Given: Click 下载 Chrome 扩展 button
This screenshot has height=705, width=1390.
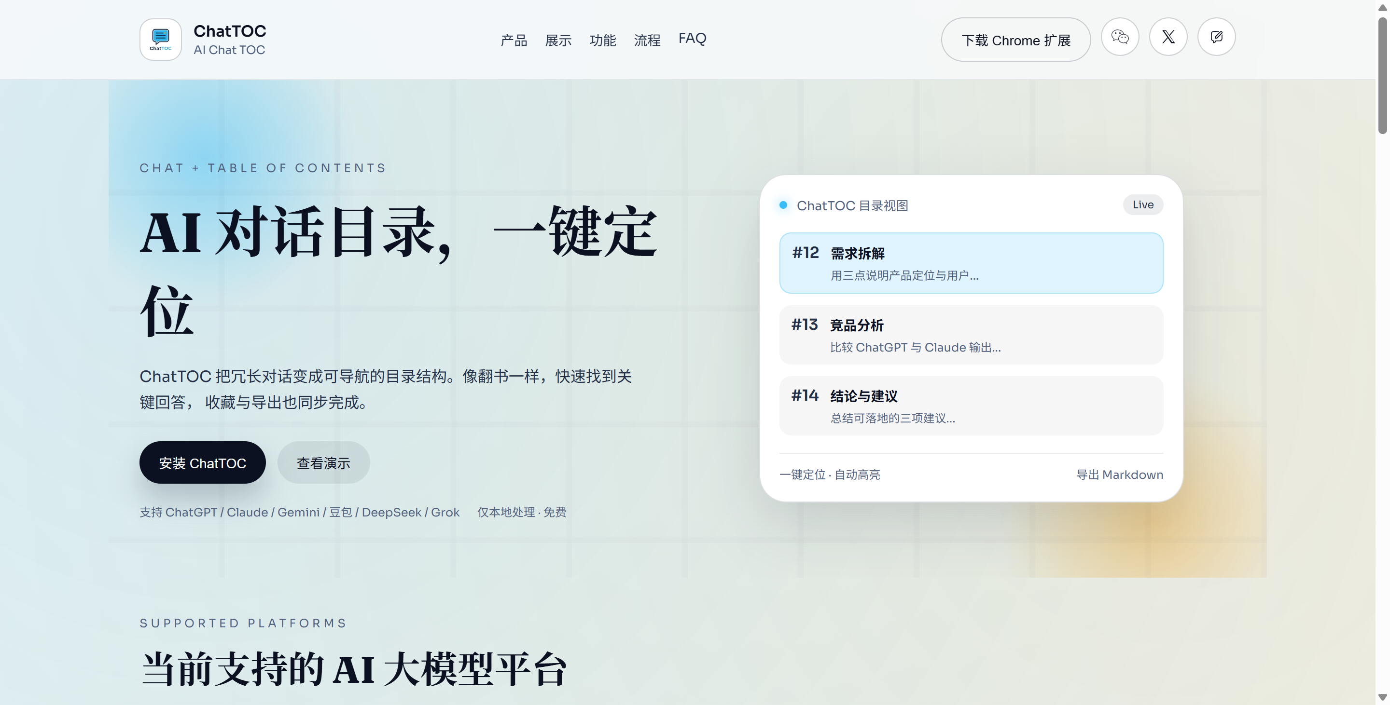Looking at the screenshot, I should pyautogui.click(x=1015, y=41).
